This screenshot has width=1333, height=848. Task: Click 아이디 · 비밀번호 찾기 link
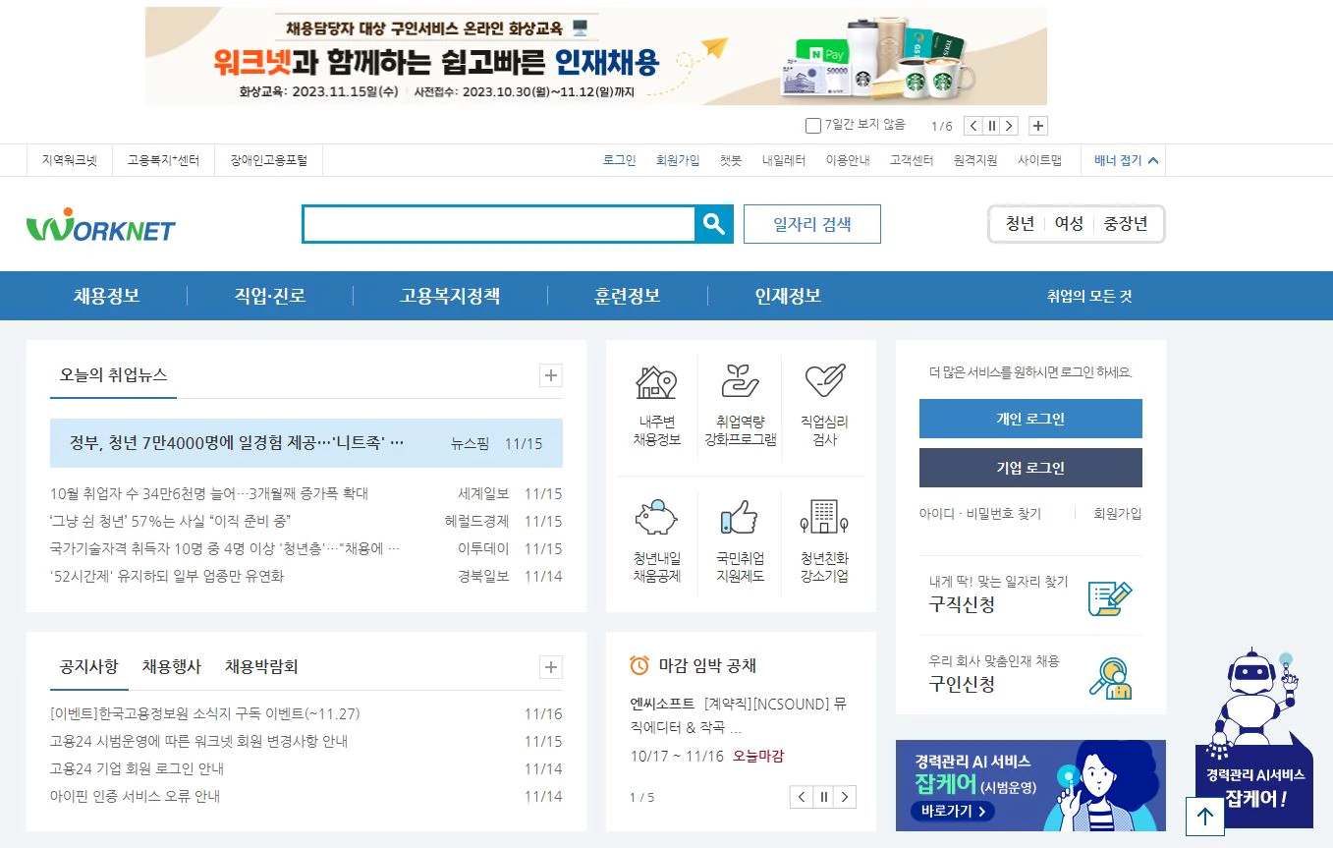tap(980, 514)
